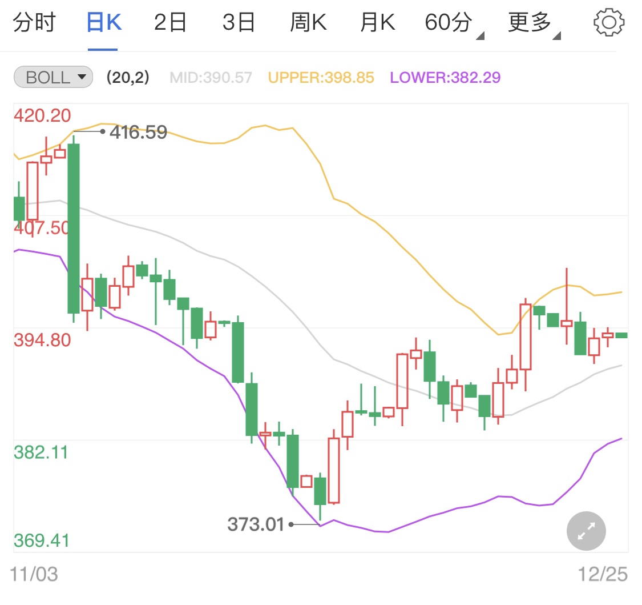
Task: Click the 12/25 end date label
Action: [603, 574]
